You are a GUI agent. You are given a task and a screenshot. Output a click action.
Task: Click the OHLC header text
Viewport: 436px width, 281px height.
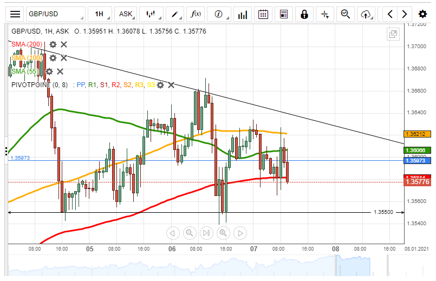click(x=140, y=31)
